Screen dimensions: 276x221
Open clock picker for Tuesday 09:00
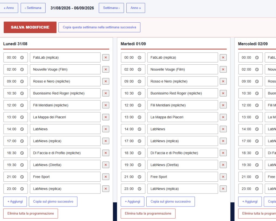coord(139,81)
